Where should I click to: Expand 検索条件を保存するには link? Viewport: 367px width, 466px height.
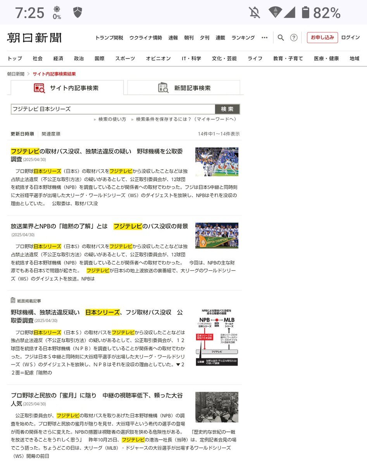tap(186, 119)
